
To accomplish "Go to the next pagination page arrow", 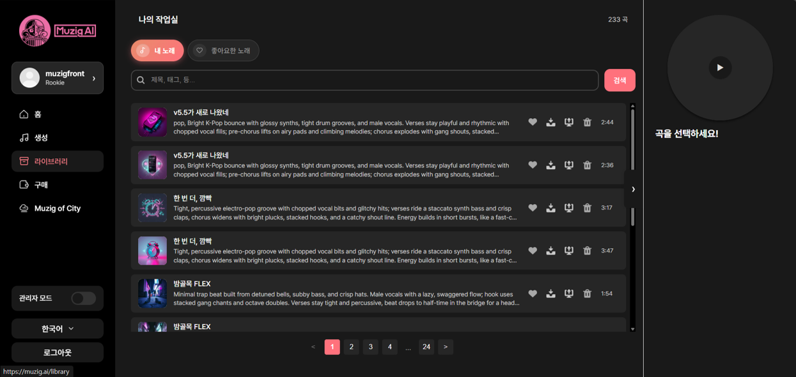I will click(x=446, y=347).
